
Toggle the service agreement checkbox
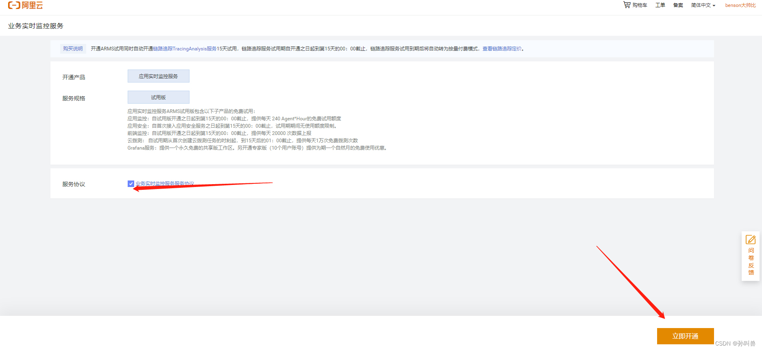click(131, 184)
